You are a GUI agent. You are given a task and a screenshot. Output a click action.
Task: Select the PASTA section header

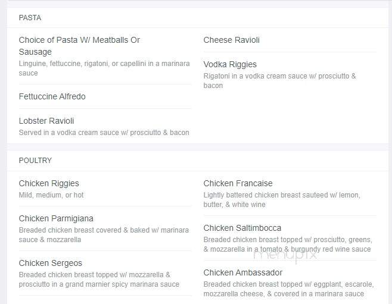30,18
